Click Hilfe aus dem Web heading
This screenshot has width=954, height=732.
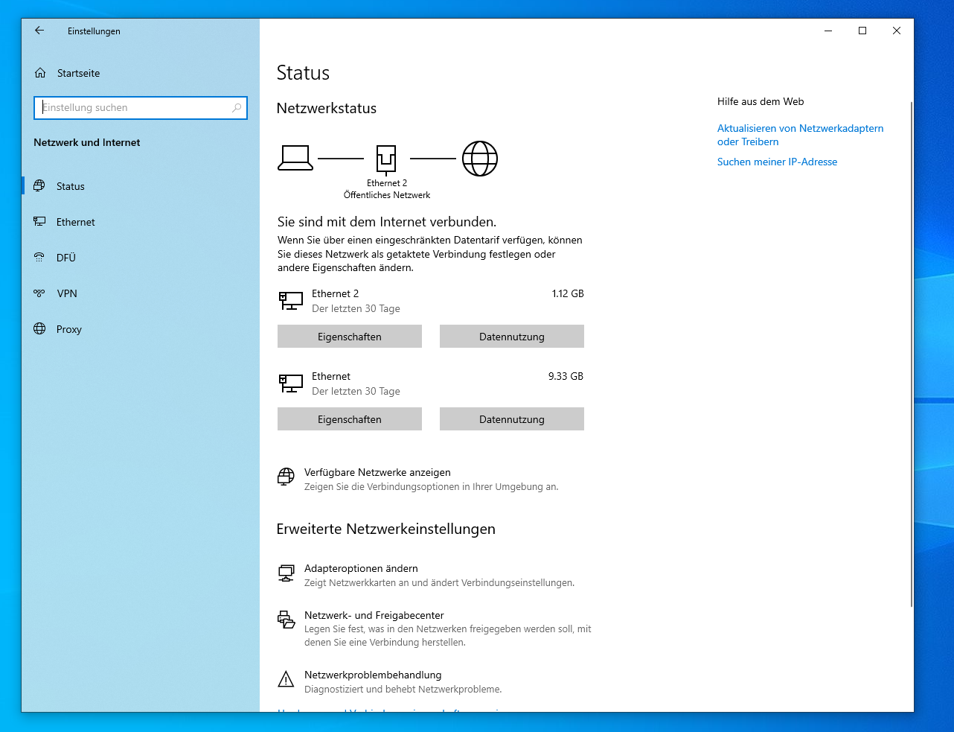pos(761,101)
